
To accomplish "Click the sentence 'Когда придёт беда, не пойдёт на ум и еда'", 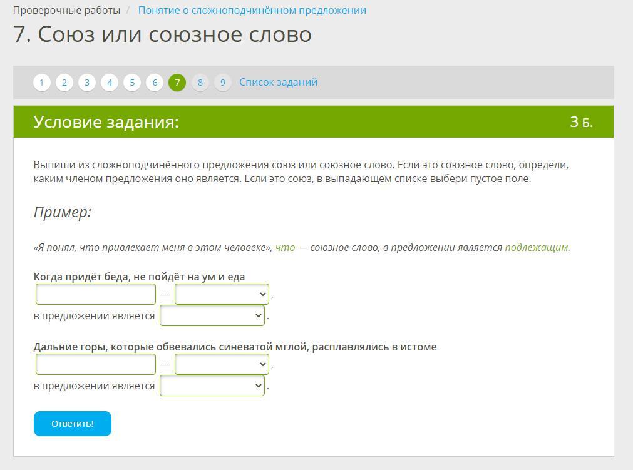I will tap(139, 277).
